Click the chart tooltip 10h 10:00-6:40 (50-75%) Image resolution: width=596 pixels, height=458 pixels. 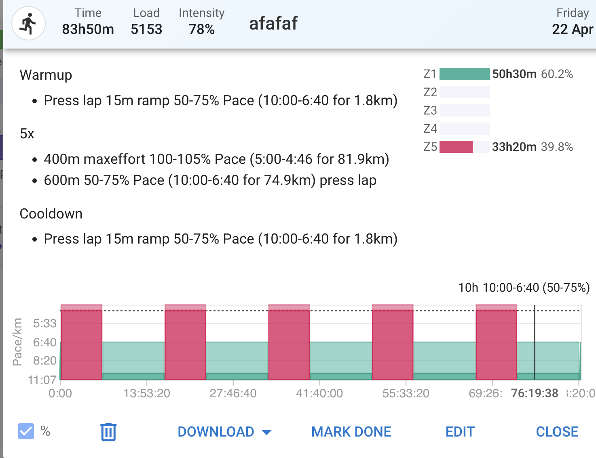[524, 288]
